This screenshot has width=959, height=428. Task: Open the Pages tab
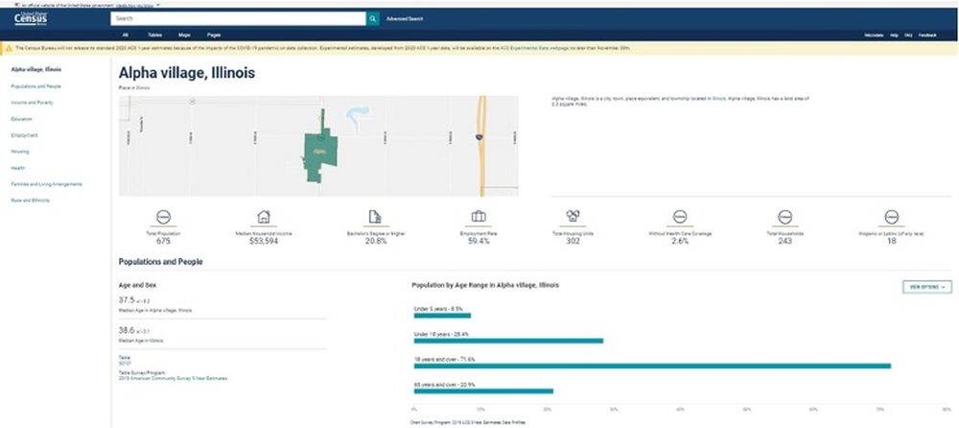click(x=214, y=35)
